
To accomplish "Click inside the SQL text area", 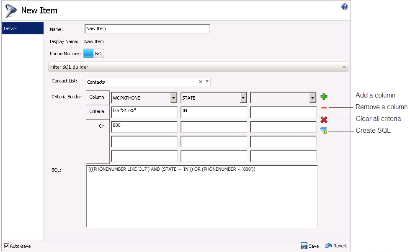I will pyautogui.click(x=202, y=197).
